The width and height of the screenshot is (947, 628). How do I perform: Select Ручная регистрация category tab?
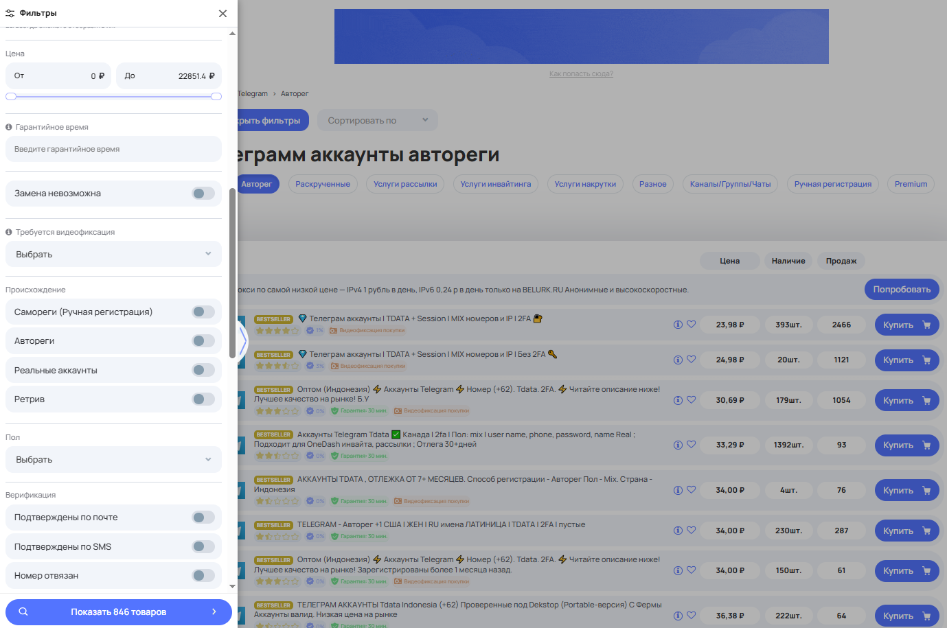[833, 184]
